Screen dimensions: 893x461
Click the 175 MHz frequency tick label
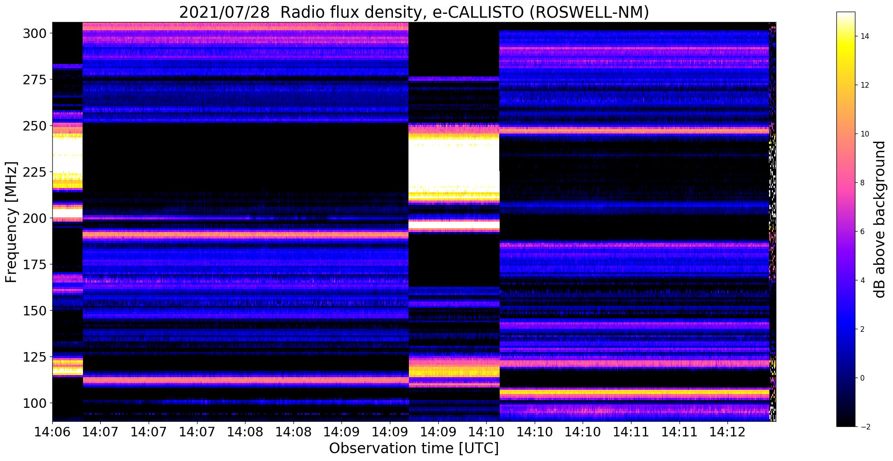pyautogui.click(x=35, y=264)
